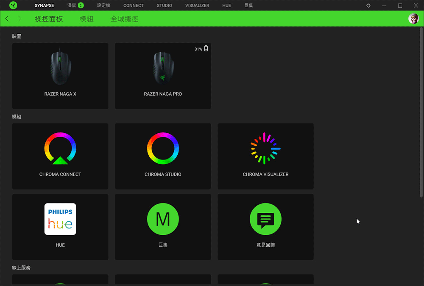Screen dimensions: 424x286
Task: Click the Razer logo icon
Action: coord(13,5)
